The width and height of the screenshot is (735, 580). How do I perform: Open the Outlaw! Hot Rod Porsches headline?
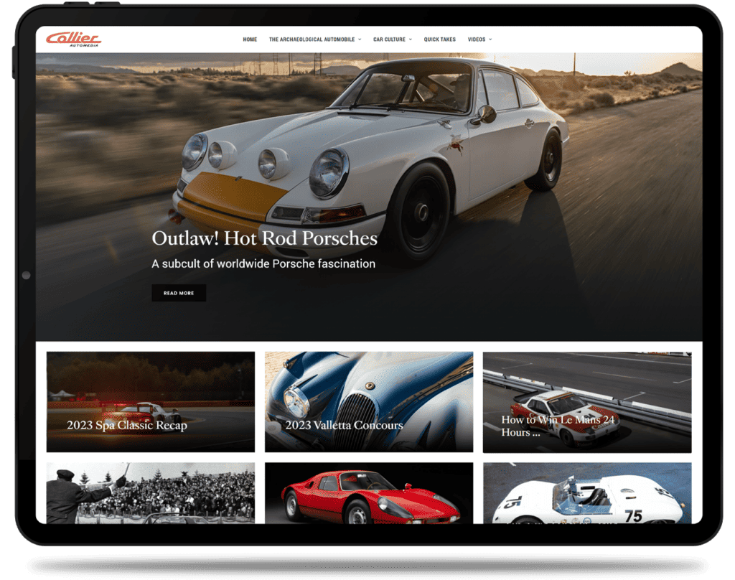pyautogui.click(x=264, y=239)
